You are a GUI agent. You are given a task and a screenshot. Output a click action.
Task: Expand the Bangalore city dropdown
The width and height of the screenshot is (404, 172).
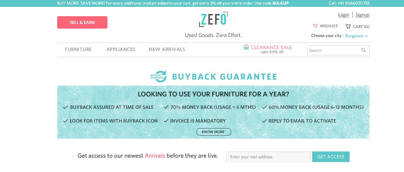coord(357,36)
